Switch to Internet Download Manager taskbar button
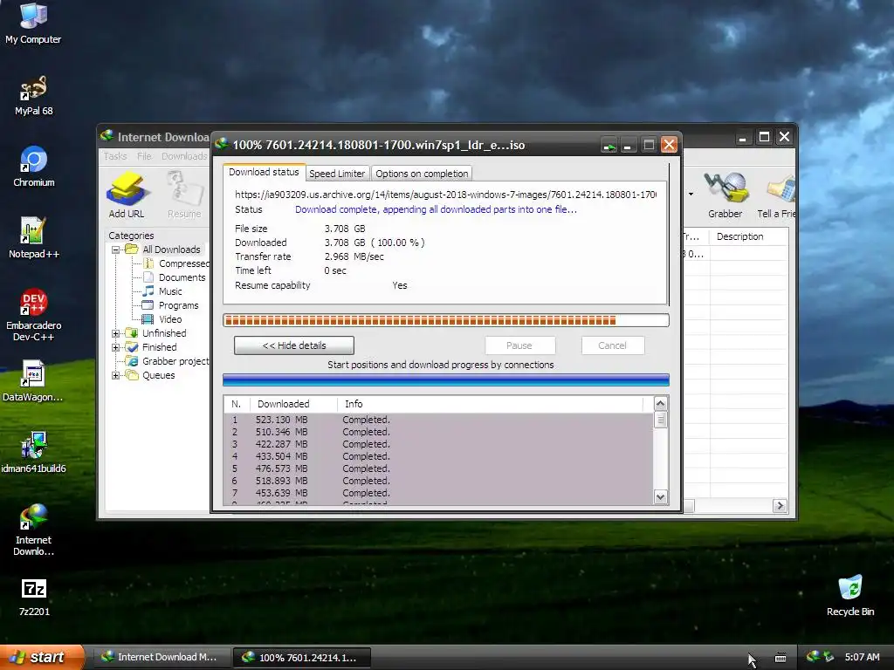The width and height of the screenshot is (894, 670). click(161, 657)
